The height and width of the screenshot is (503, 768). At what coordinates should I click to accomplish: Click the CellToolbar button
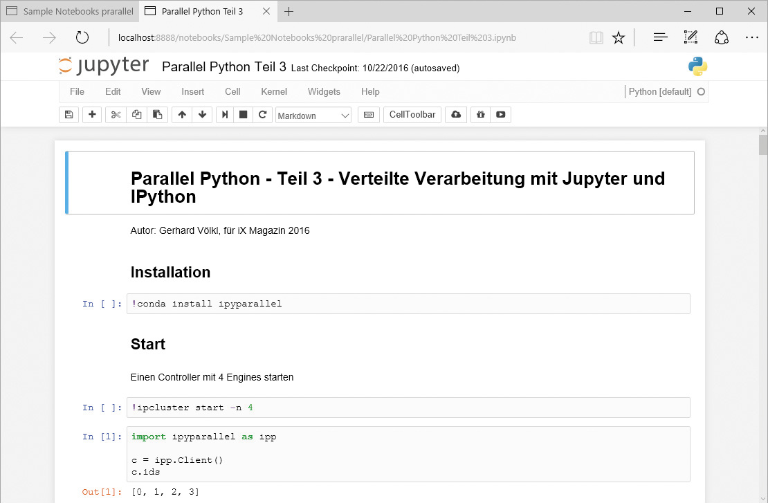pos(412,115)
